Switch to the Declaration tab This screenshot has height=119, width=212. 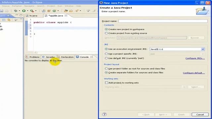tap(66, 57)
